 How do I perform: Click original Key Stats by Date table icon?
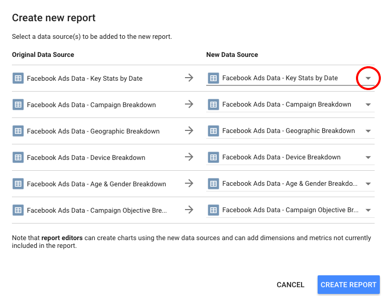[x=18, y=78]
